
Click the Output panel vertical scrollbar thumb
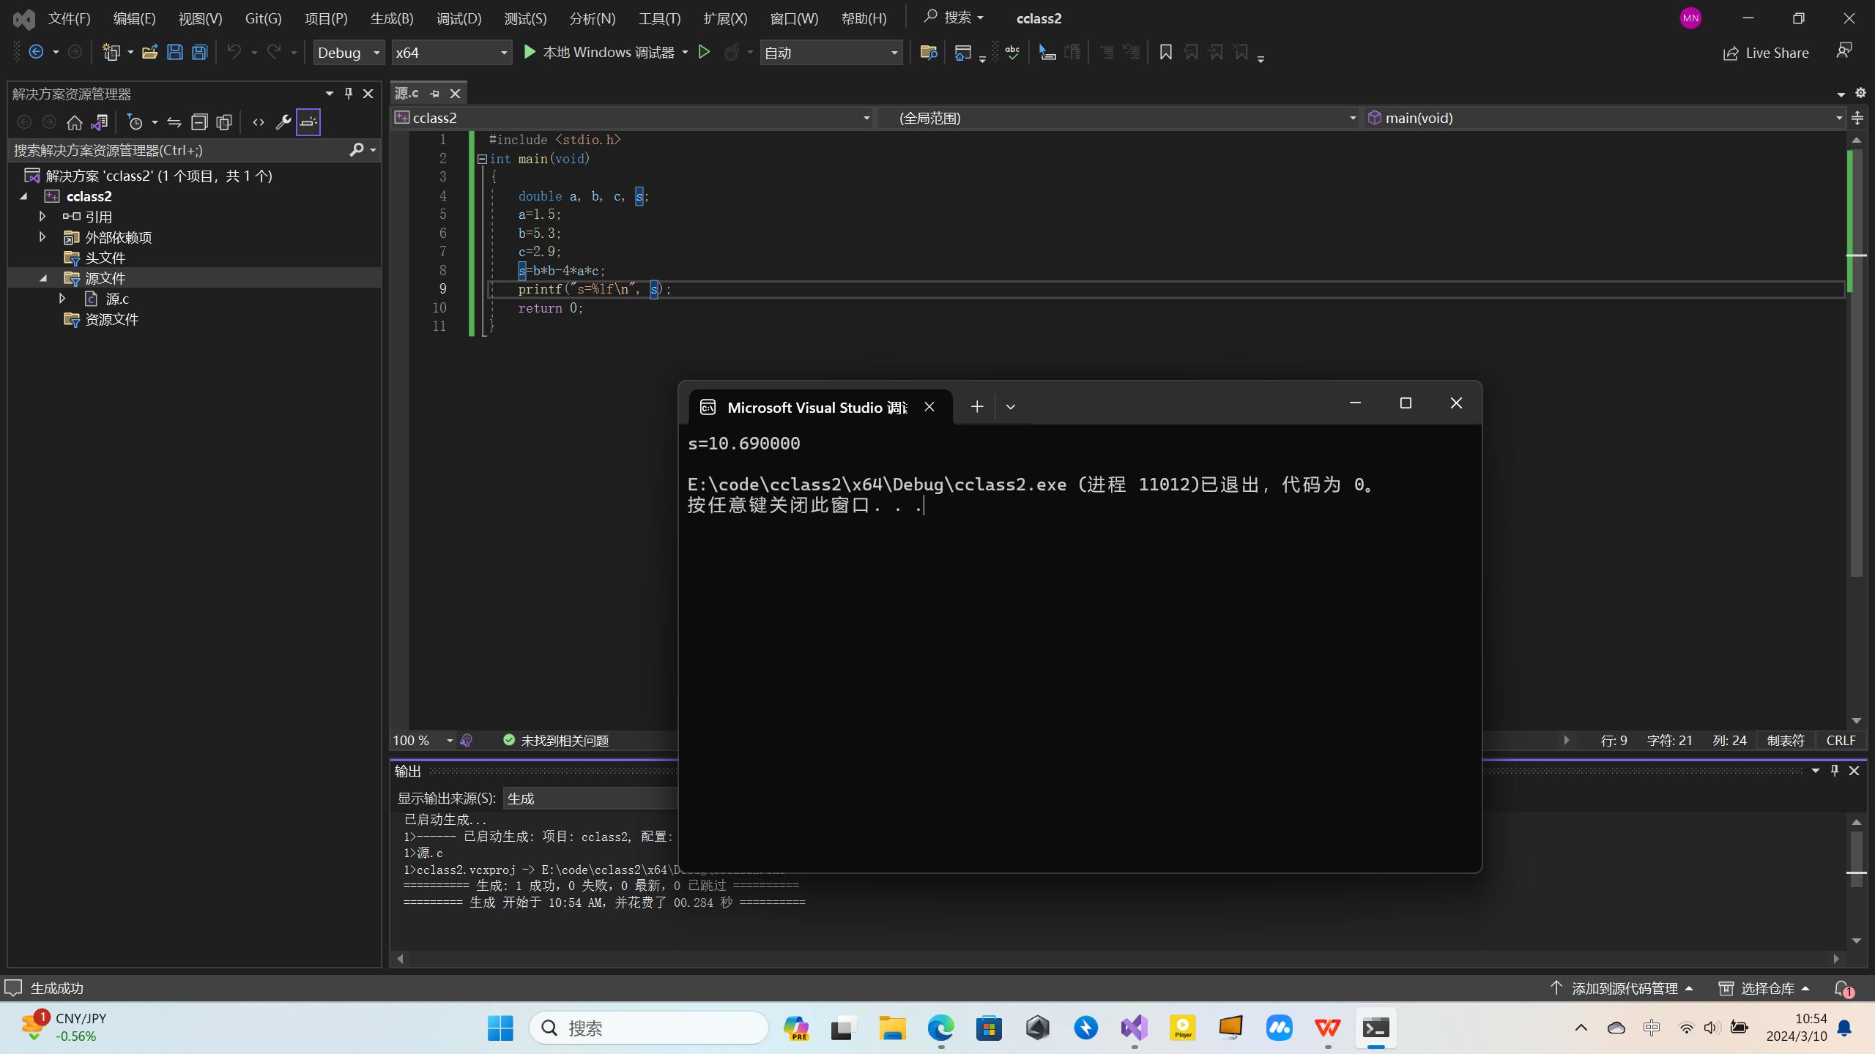click(1856, 859)
